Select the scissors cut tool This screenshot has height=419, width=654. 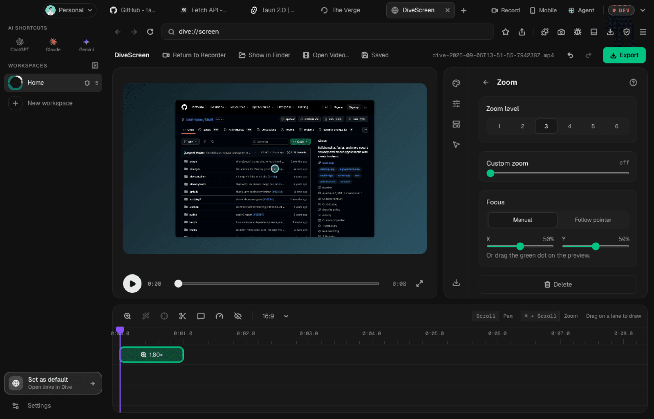click(183, 316)
